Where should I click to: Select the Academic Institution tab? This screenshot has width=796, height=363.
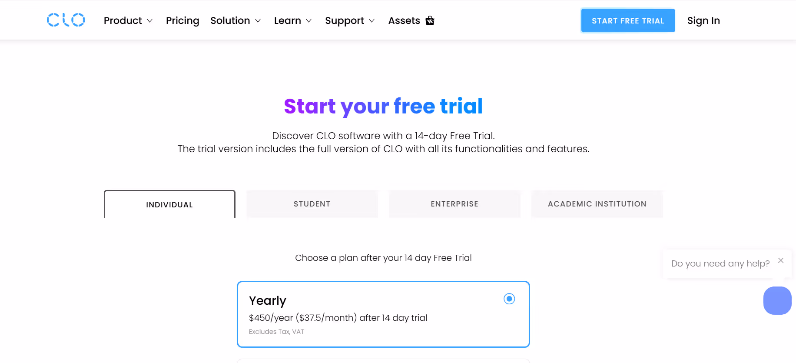click(597, 204)
